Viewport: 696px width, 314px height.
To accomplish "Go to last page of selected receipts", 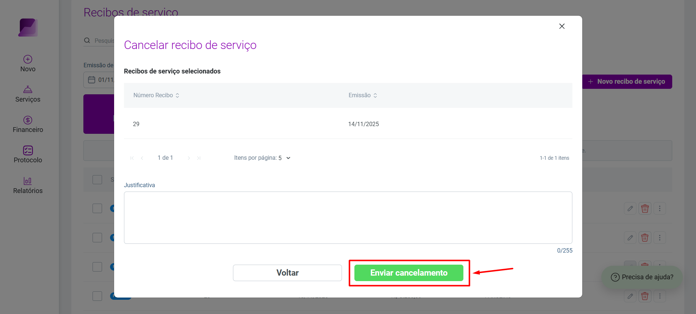I will click(x=199, y=158).
